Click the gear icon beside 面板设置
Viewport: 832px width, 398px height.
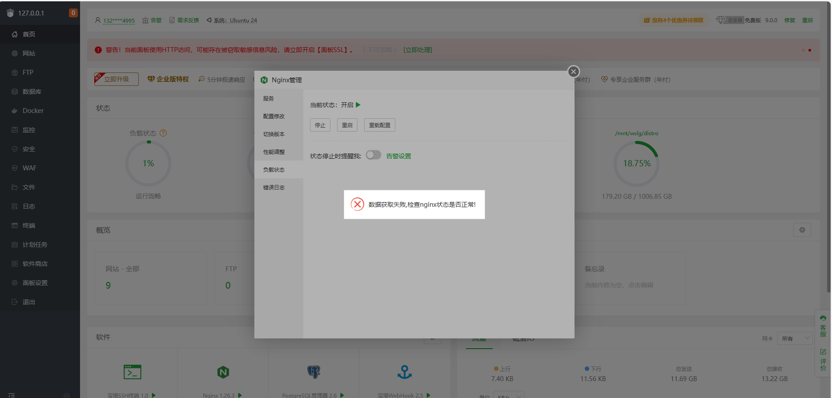click(15, 283)
